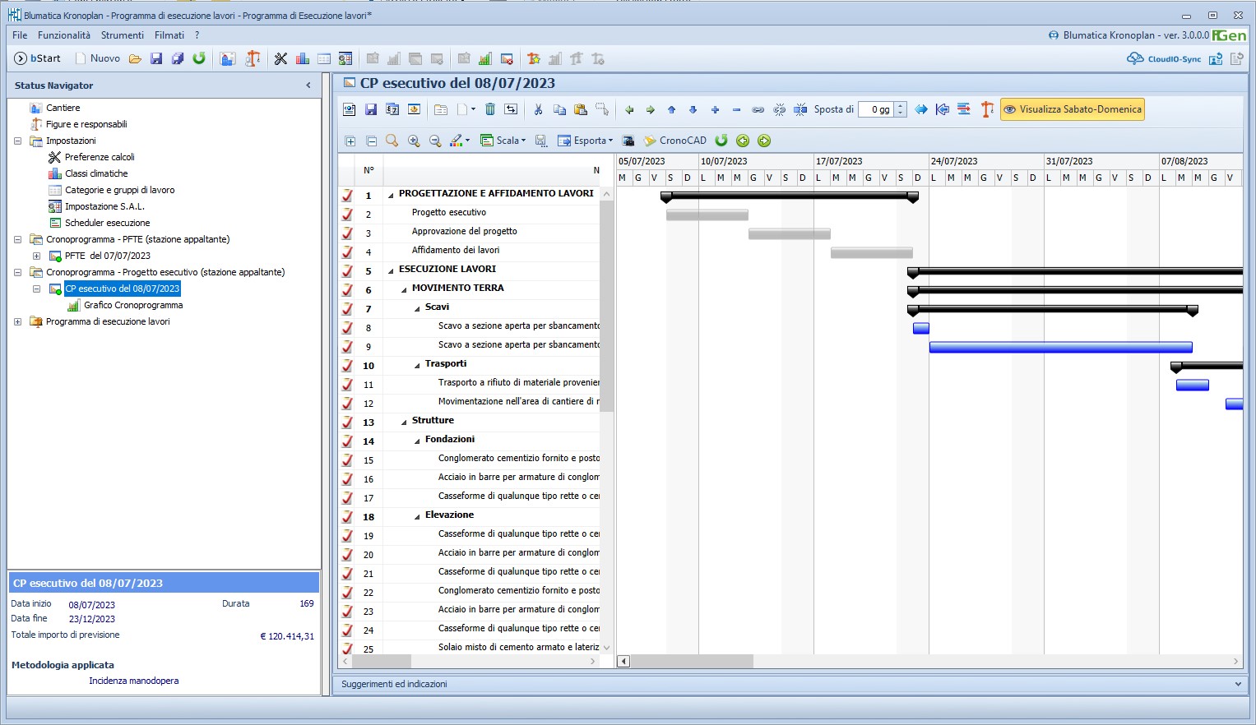Create a new file with Nuovo
The height and width of the screenshot is (725, 1256).
[98, 58]
